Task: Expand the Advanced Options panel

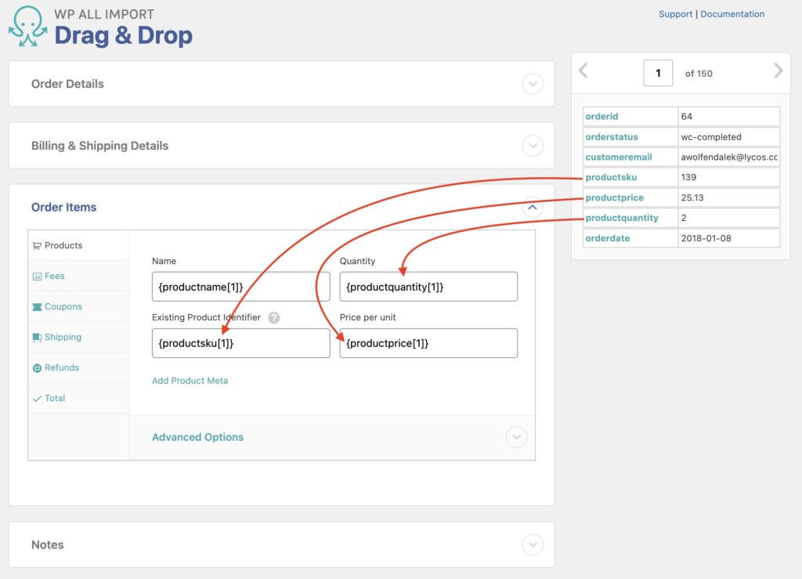Action: [x=515, y=437]
